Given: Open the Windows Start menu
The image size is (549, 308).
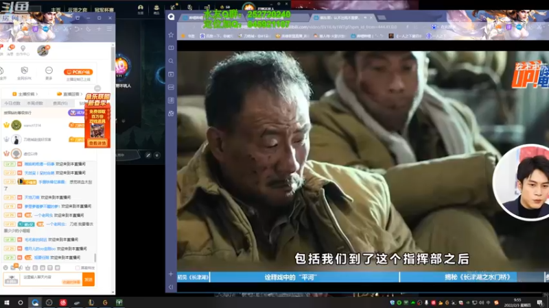Looking at the screenshot, I should (6, 303).
